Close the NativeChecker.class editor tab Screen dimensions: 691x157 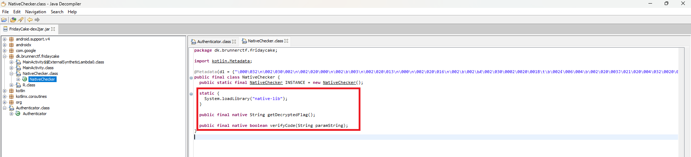click(x=286, y=41)
